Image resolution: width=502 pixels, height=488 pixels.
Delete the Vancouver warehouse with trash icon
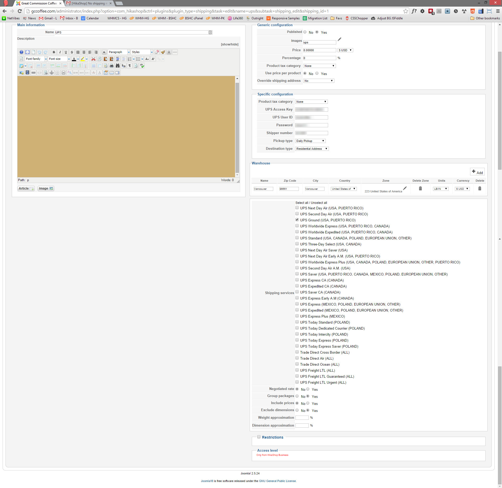click(480, 188)
